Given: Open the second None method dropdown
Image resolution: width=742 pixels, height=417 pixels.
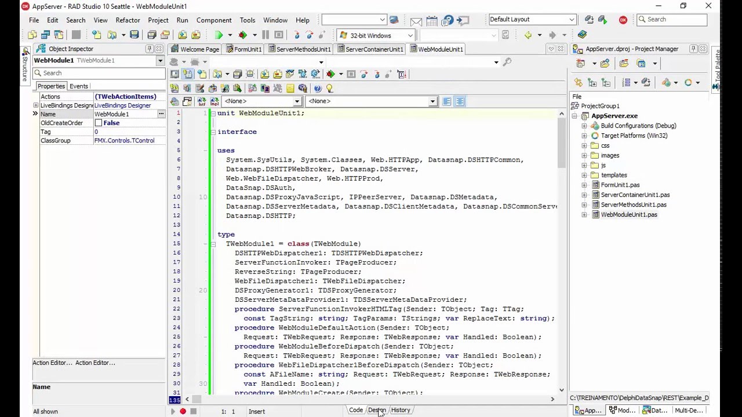Looking at the screenshot, I should tap(432, 101).
